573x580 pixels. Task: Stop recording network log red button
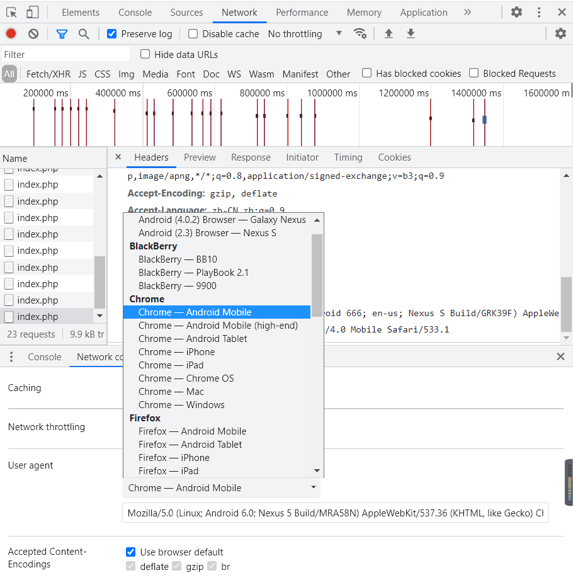click(11, 33)
